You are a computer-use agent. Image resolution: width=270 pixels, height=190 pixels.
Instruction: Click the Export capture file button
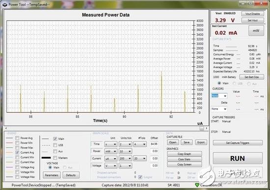(201, 142)
